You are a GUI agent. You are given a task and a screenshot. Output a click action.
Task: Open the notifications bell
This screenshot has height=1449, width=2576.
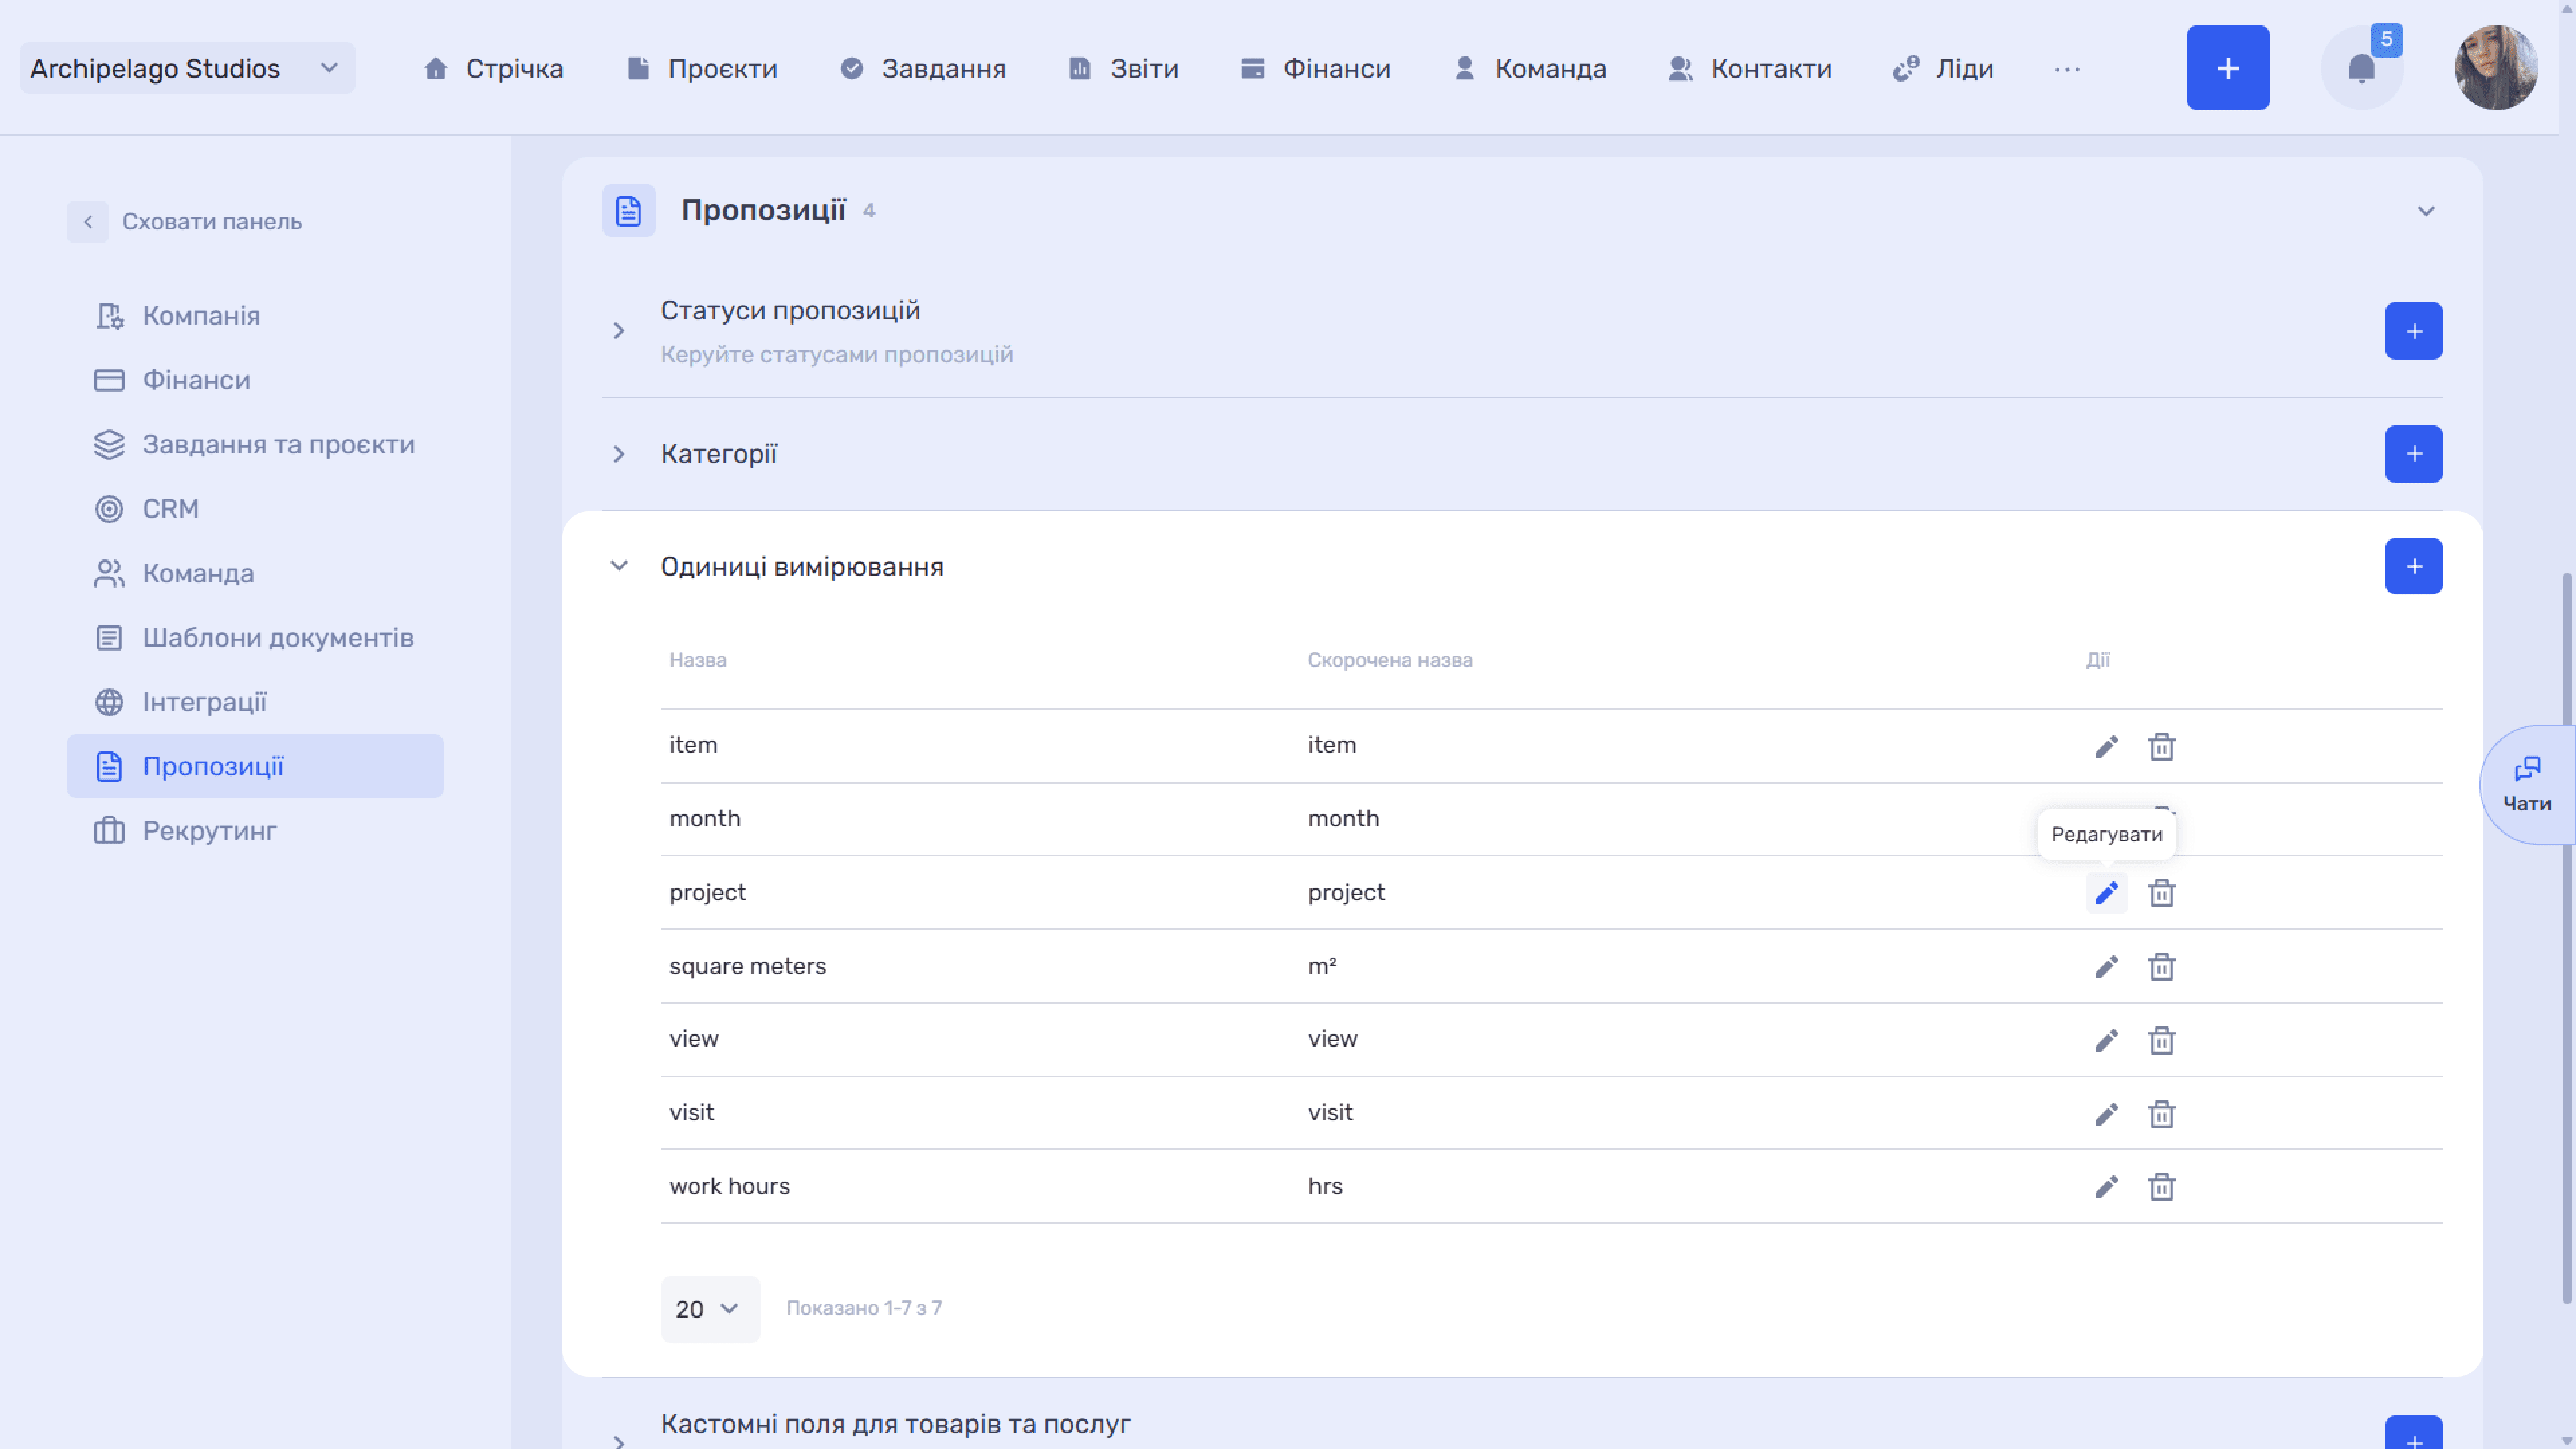(x=2361, y=68)
